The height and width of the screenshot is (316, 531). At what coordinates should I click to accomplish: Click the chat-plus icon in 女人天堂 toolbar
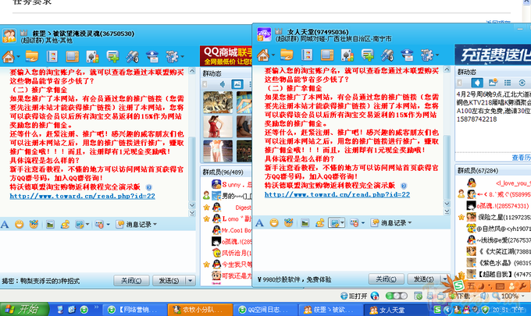(368, 55)
